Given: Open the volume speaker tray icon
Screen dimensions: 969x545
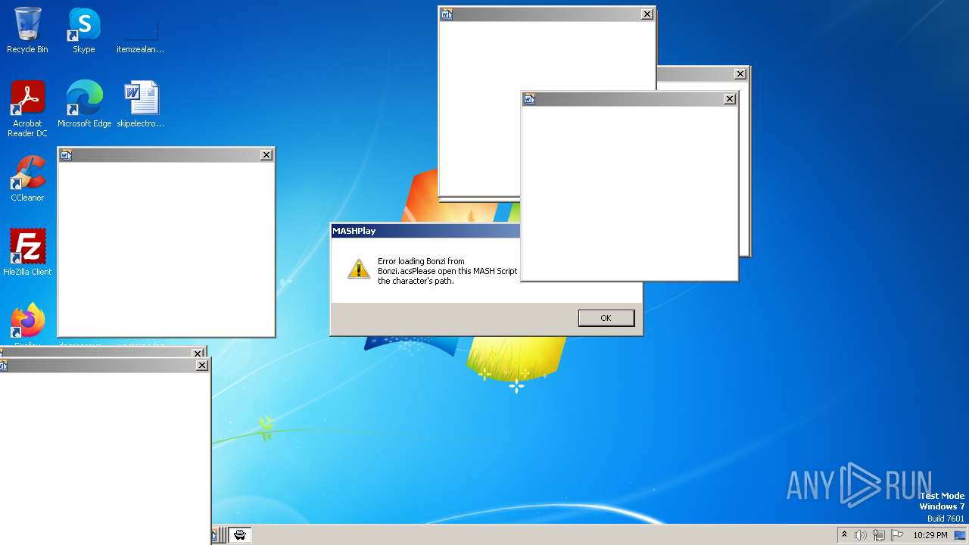Looking at the screenshot, I should tap(860, 535).
